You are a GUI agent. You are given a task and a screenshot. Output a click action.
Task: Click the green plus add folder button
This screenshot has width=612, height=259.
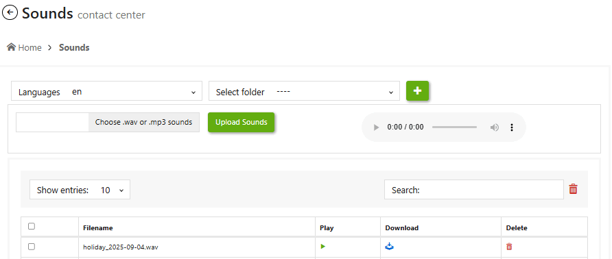[417, 91]
